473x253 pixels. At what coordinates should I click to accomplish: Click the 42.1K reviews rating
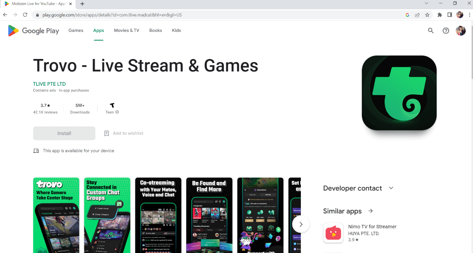tap(45, 109)
